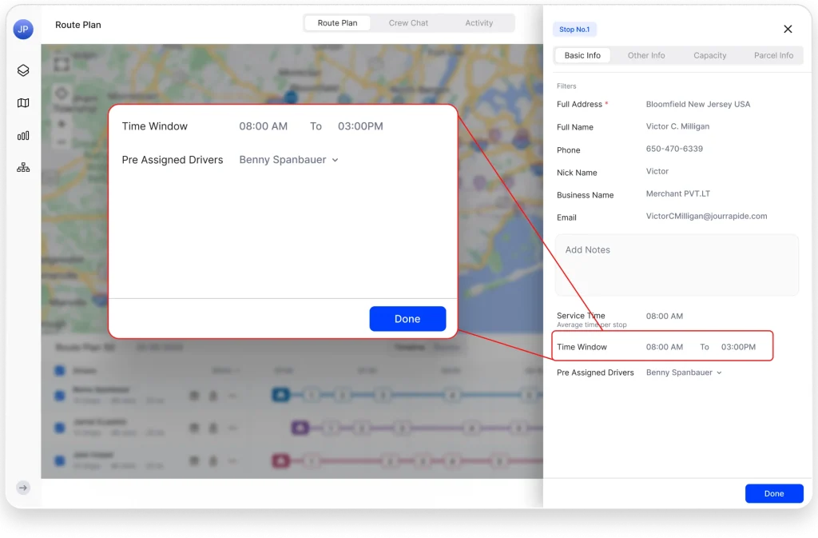The image size is (818, 538).
Task: Edit the VictorCMilligan email field
Action: [x=706, y=216]
